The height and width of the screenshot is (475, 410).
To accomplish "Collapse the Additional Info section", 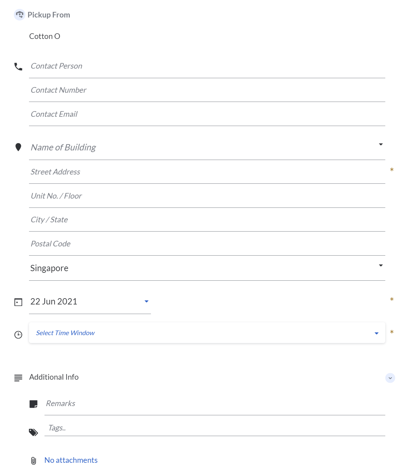I will (x=390, y=378).
